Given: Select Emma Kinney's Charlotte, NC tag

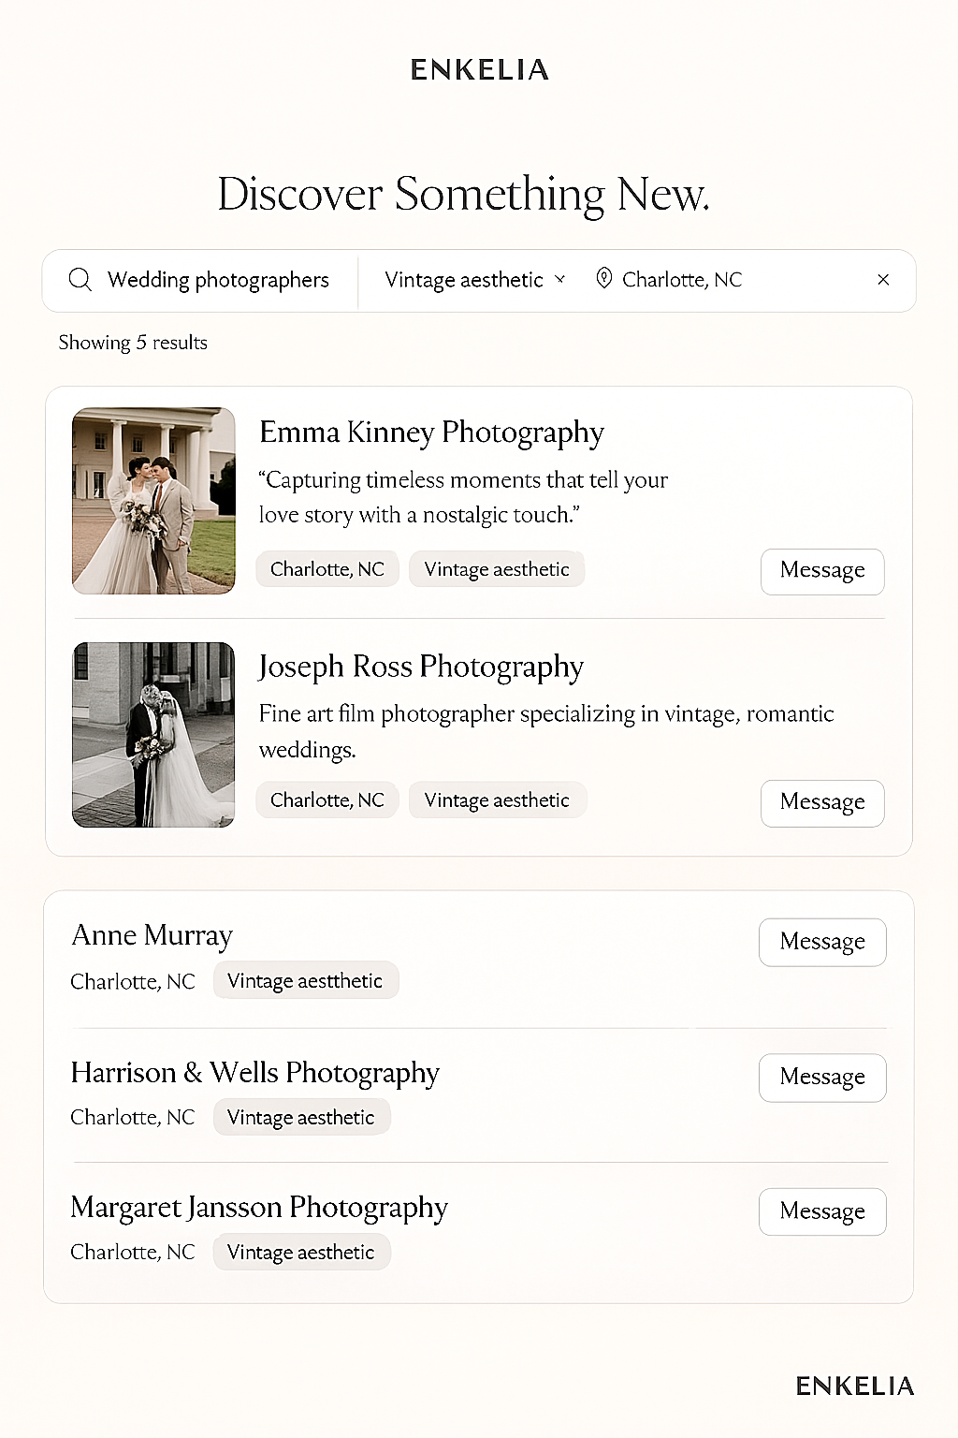Looking at the screenshot, I should click(x=327, y=569).
